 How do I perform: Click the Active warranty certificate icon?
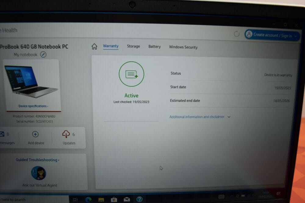(x=131, y=74)
